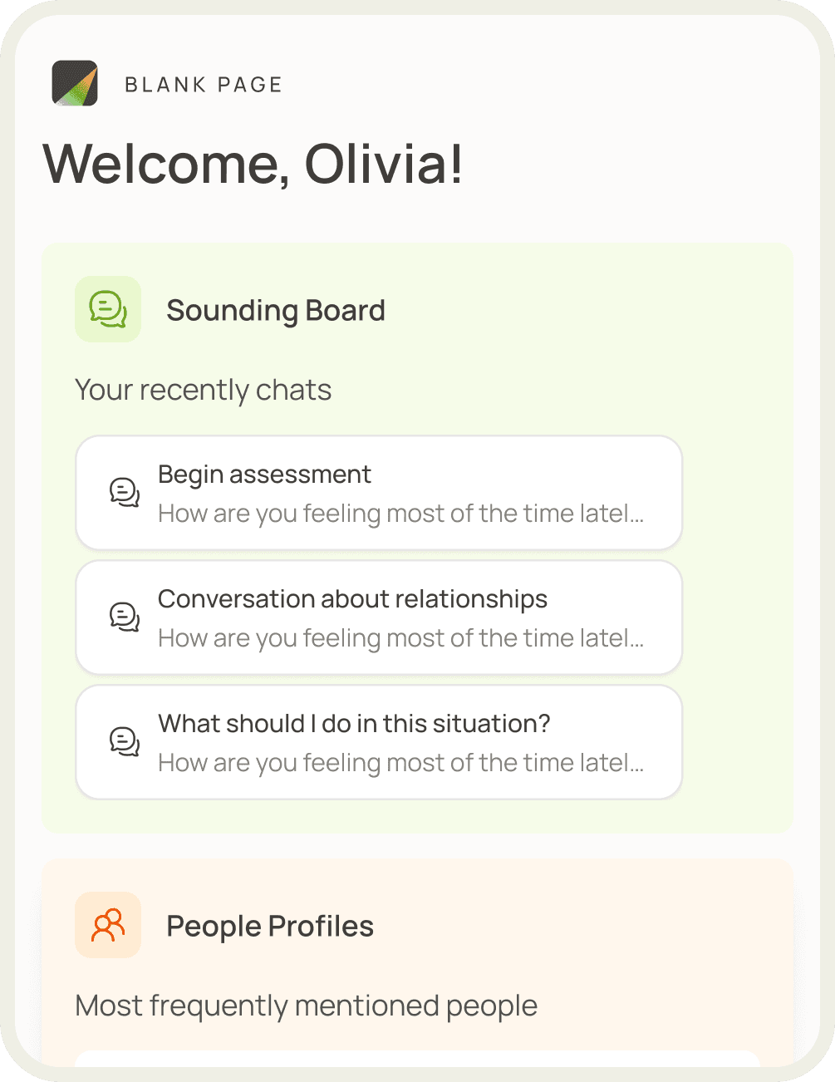The width and height of the screenshot is (835, 1082).
Task: Click preview text under Conversation about relationships
Action: pyautogui.click(x=400, y=638)
